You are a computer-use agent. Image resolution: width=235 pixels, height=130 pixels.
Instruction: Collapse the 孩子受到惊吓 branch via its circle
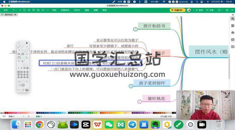(131, 86)
